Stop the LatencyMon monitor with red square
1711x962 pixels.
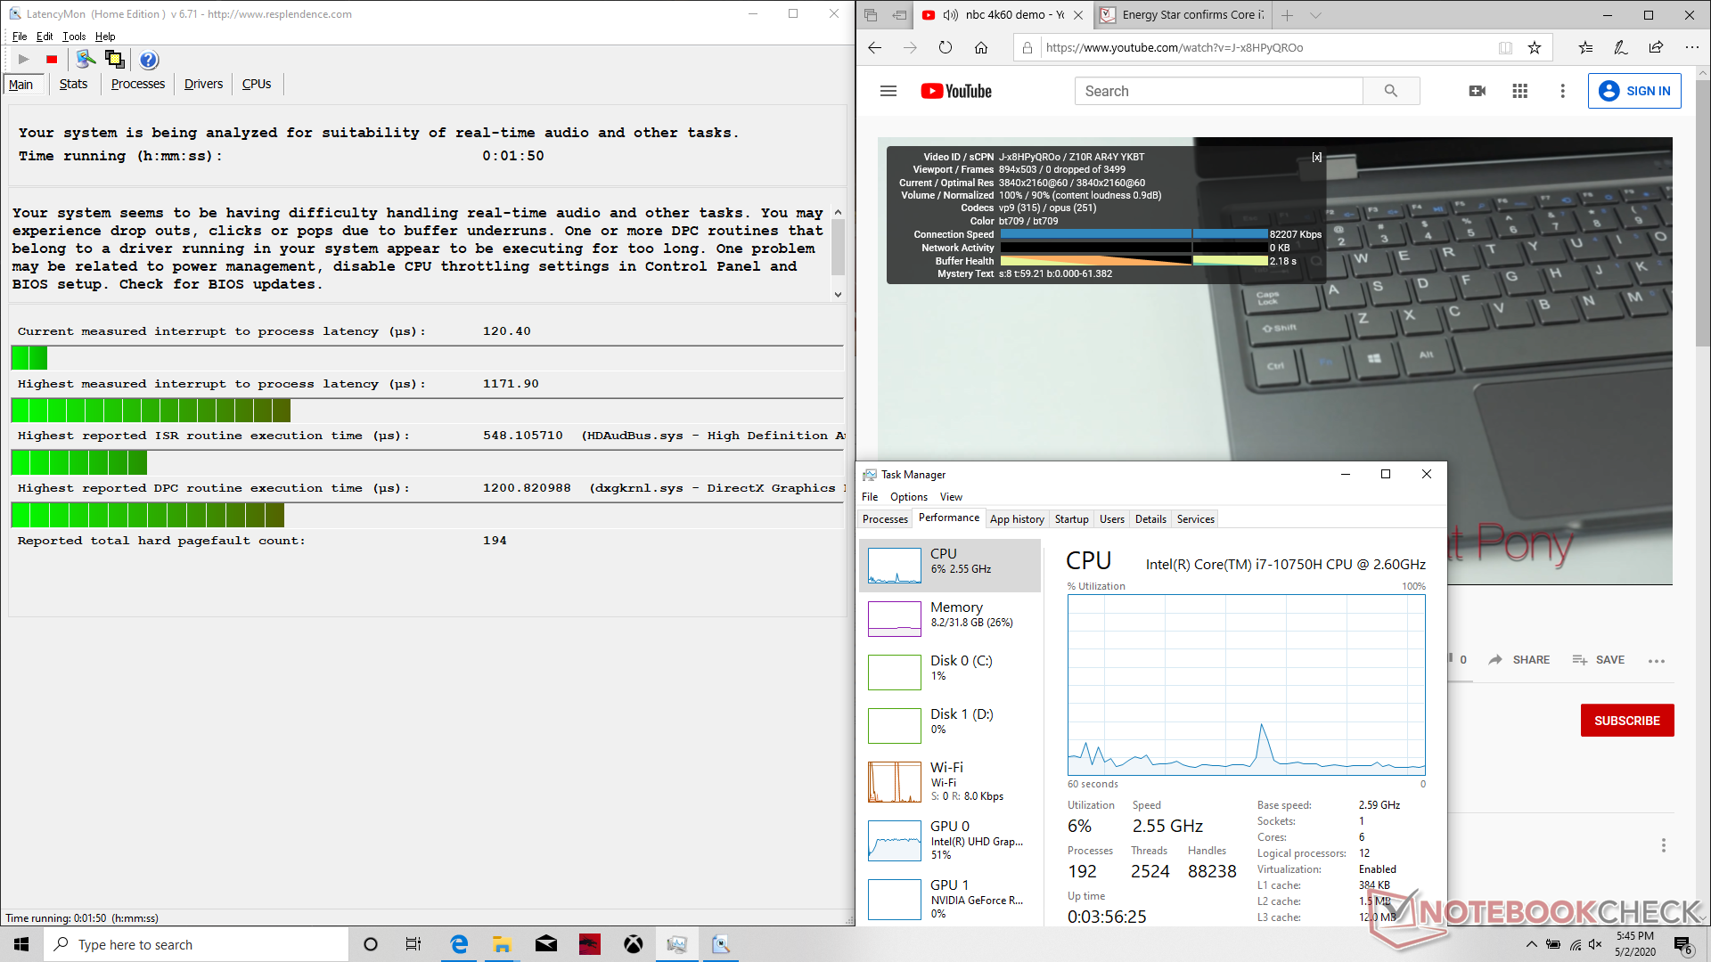coord(52,60)
